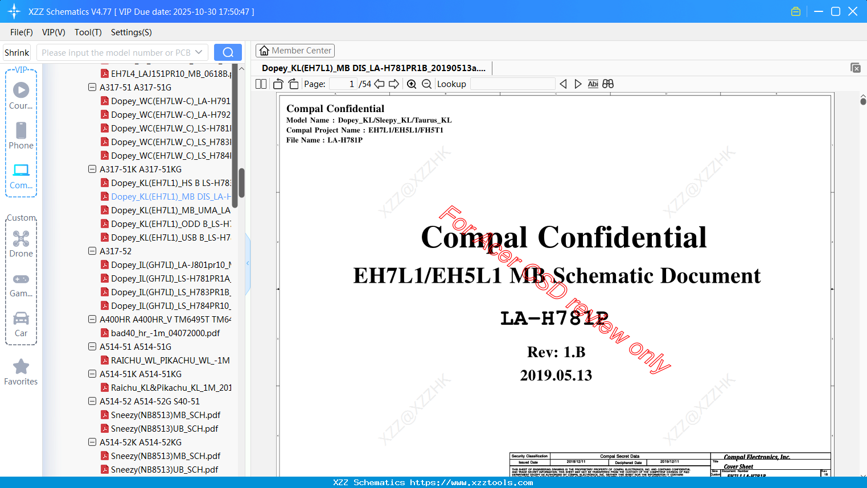Collapse the A514-51 A514-51G group
This screenshot has width=867, height=488.
tap(92, 347)
